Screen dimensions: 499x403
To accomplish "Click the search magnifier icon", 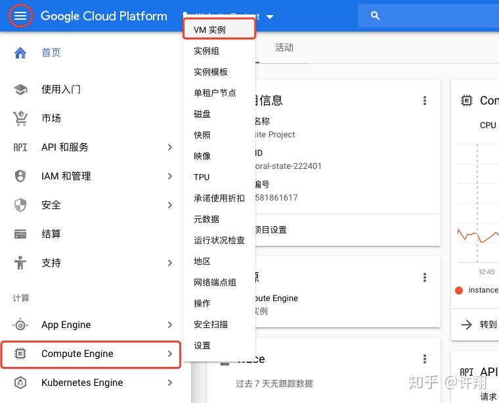I will pyautogui.click(x=376, y=16).
